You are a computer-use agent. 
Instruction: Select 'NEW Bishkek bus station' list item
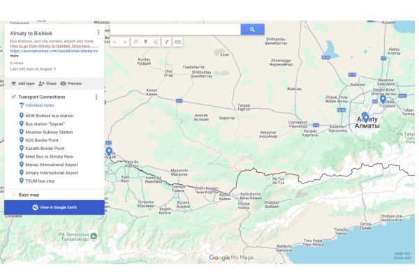pyautogui.click(x=49, y=116)
